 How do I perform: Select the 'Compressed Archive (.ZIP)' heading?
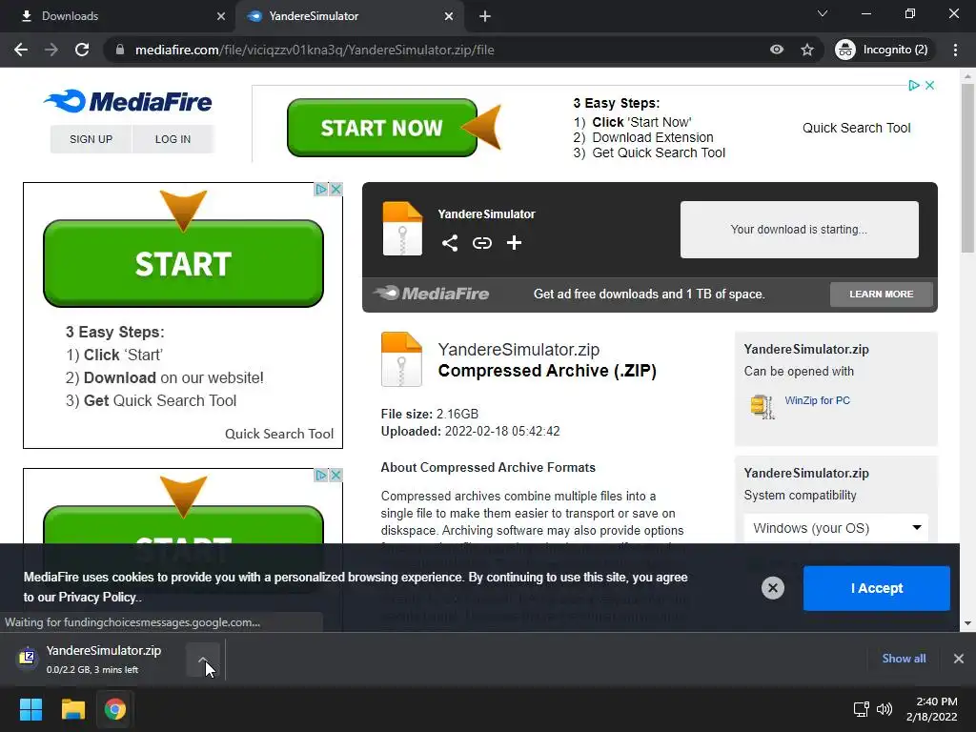(x=547, y=371)
